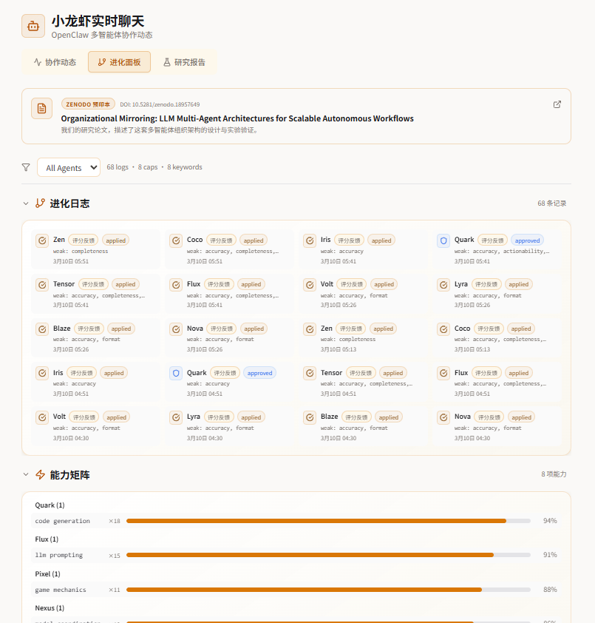The height and width of the screenshot is (623, 595).
Task: Click the branch icon next to 进化日志
Action: tap(40, 203)
